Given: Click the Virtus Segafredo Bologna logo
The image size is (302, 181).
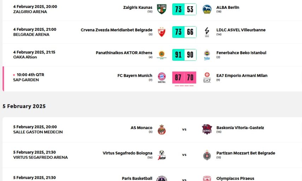Looking at the screenshot, I should [162, 155].
